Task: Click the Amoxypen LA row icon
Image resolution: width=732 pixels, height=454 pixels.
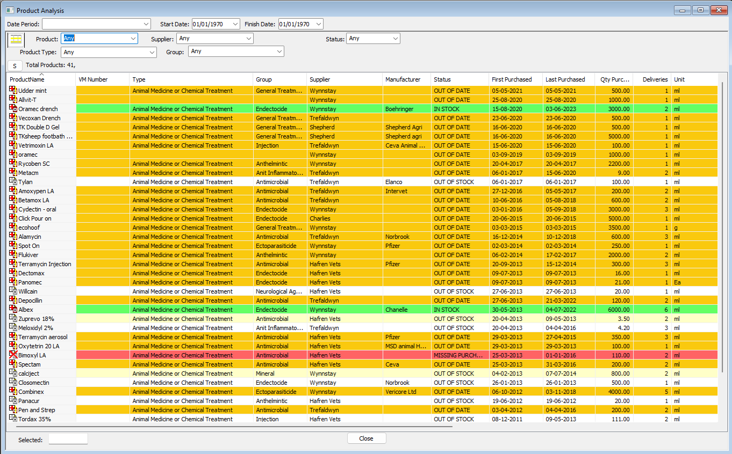Action: (x=13, y=191)
